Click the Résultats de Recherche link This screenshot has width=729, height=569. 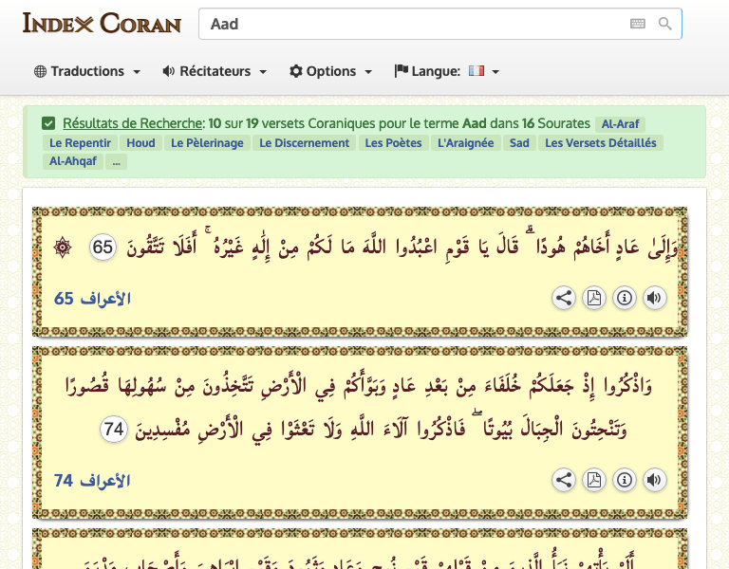133,123
